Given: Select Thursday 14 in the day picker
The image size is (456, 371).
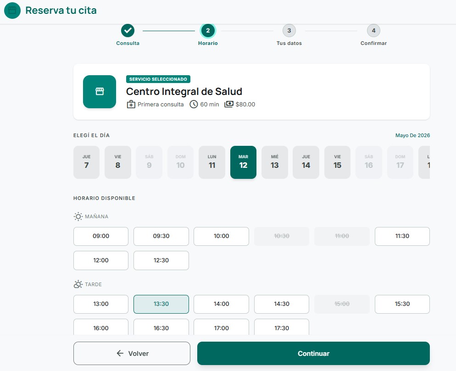Looking at the screenshot, I should 306,162.
